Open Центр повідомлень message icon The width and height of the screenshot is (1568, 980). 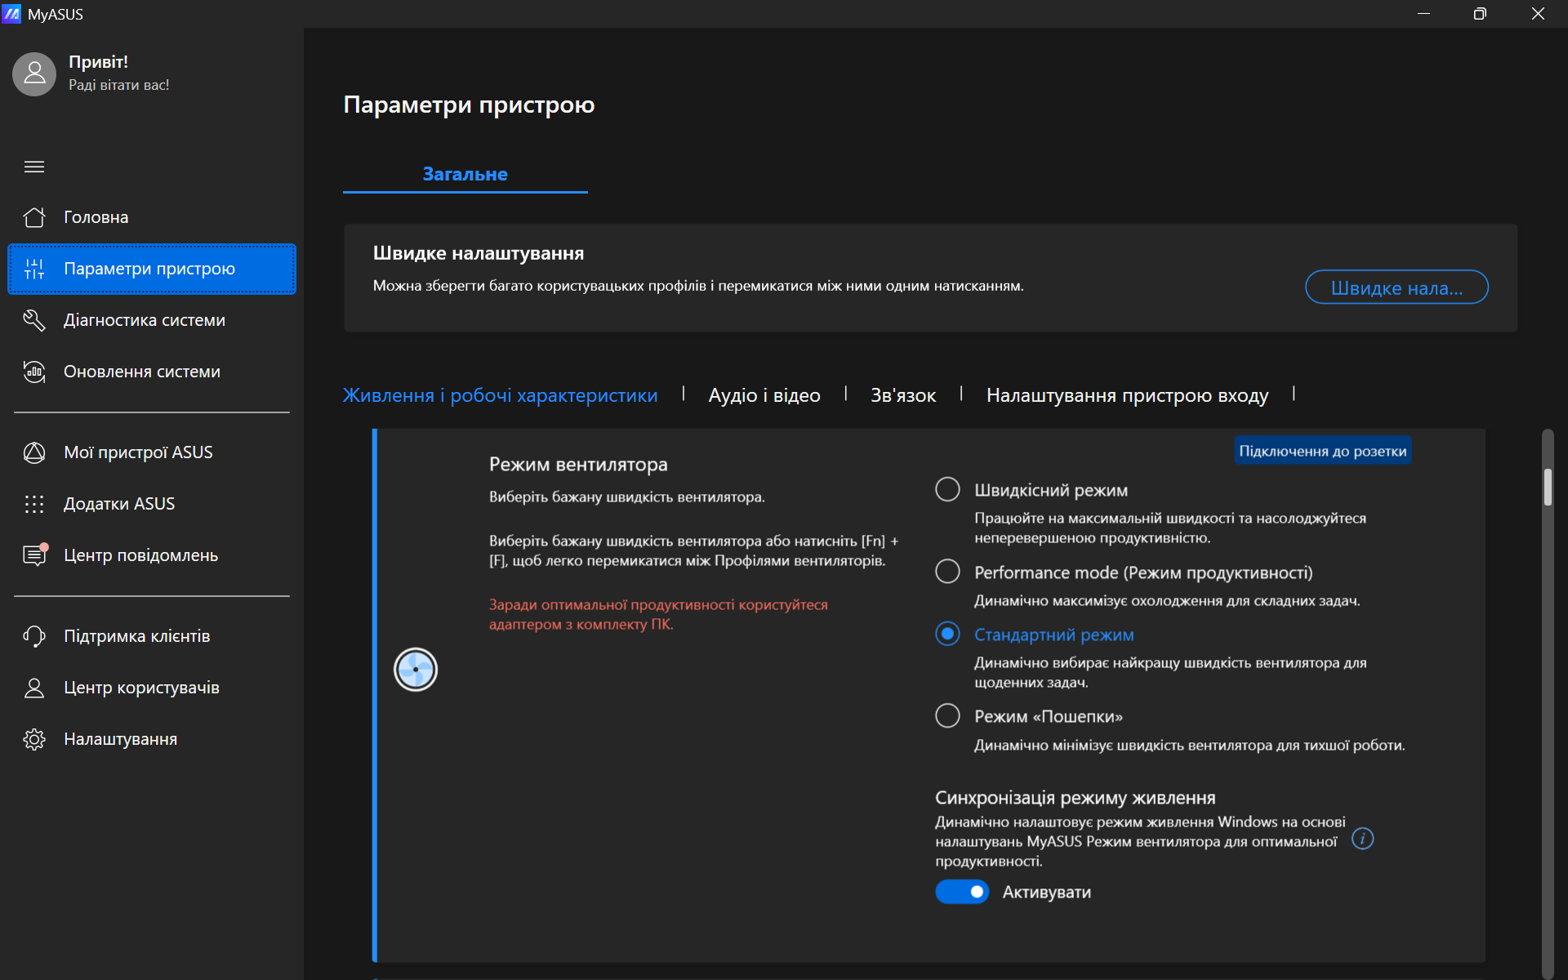34,555
